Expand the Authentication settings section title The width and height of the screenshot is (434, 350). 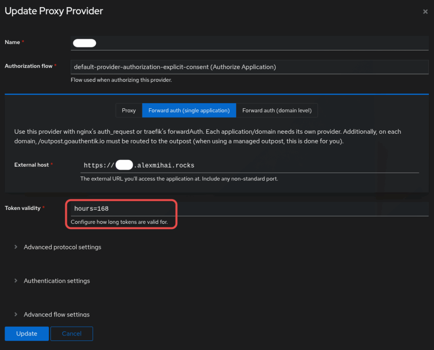pos(57,281)
